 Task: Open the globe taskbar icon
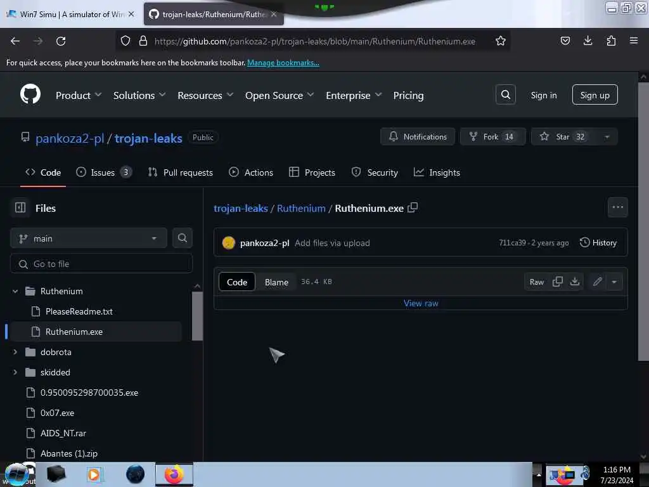click(x=136, y=474)
